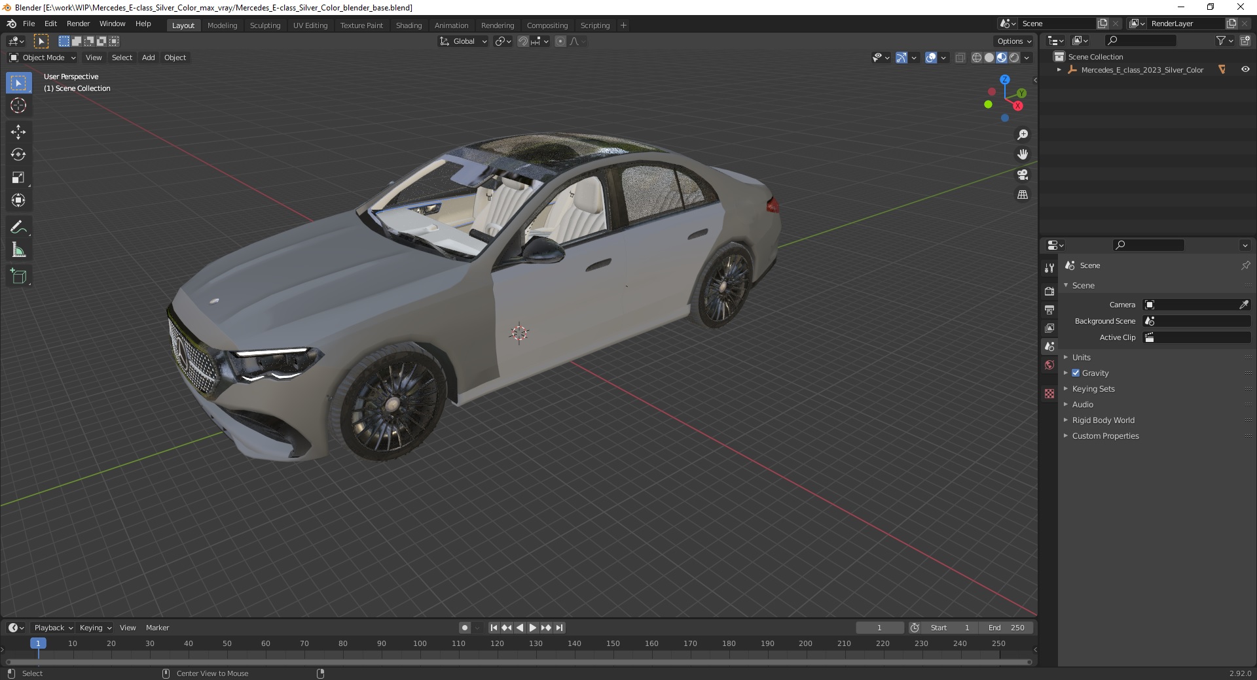Toggle X-Ray mode

[x=960, y=58]
